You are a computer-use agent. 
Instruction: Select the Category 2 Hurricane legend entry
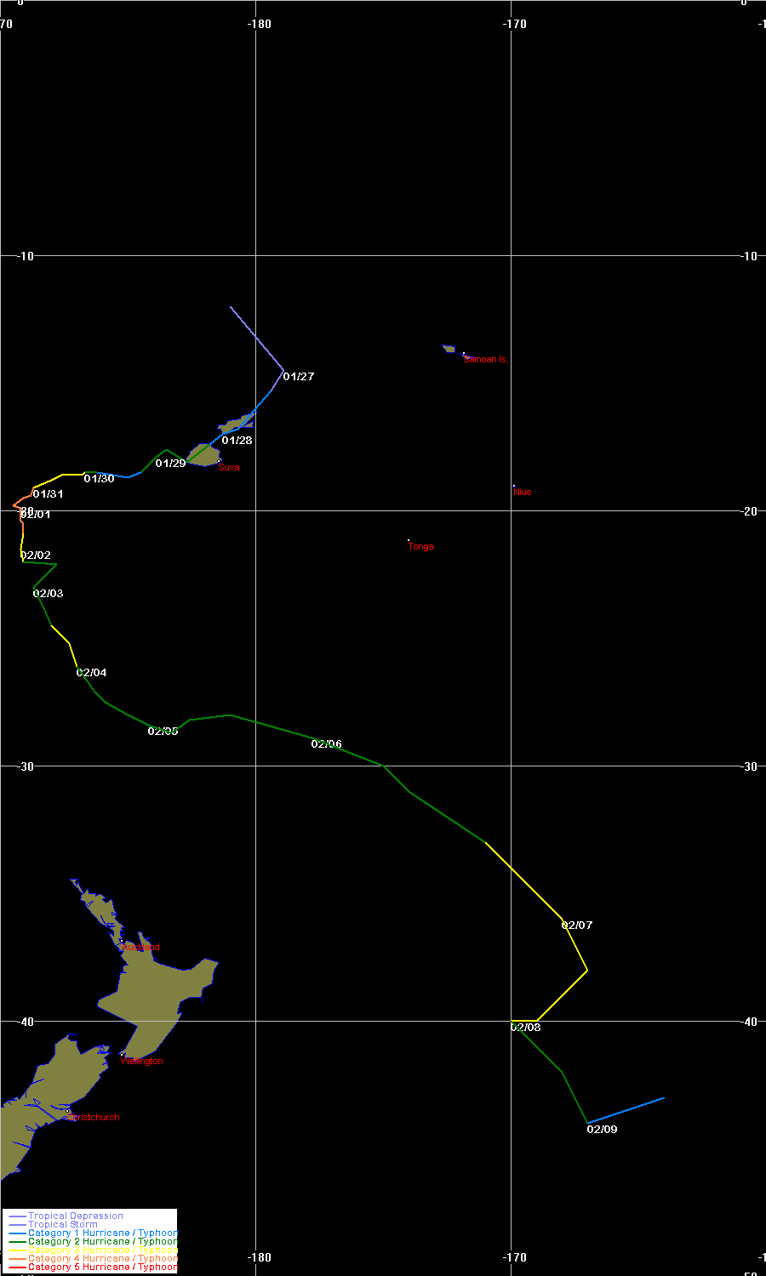(x=102, y=1242)
